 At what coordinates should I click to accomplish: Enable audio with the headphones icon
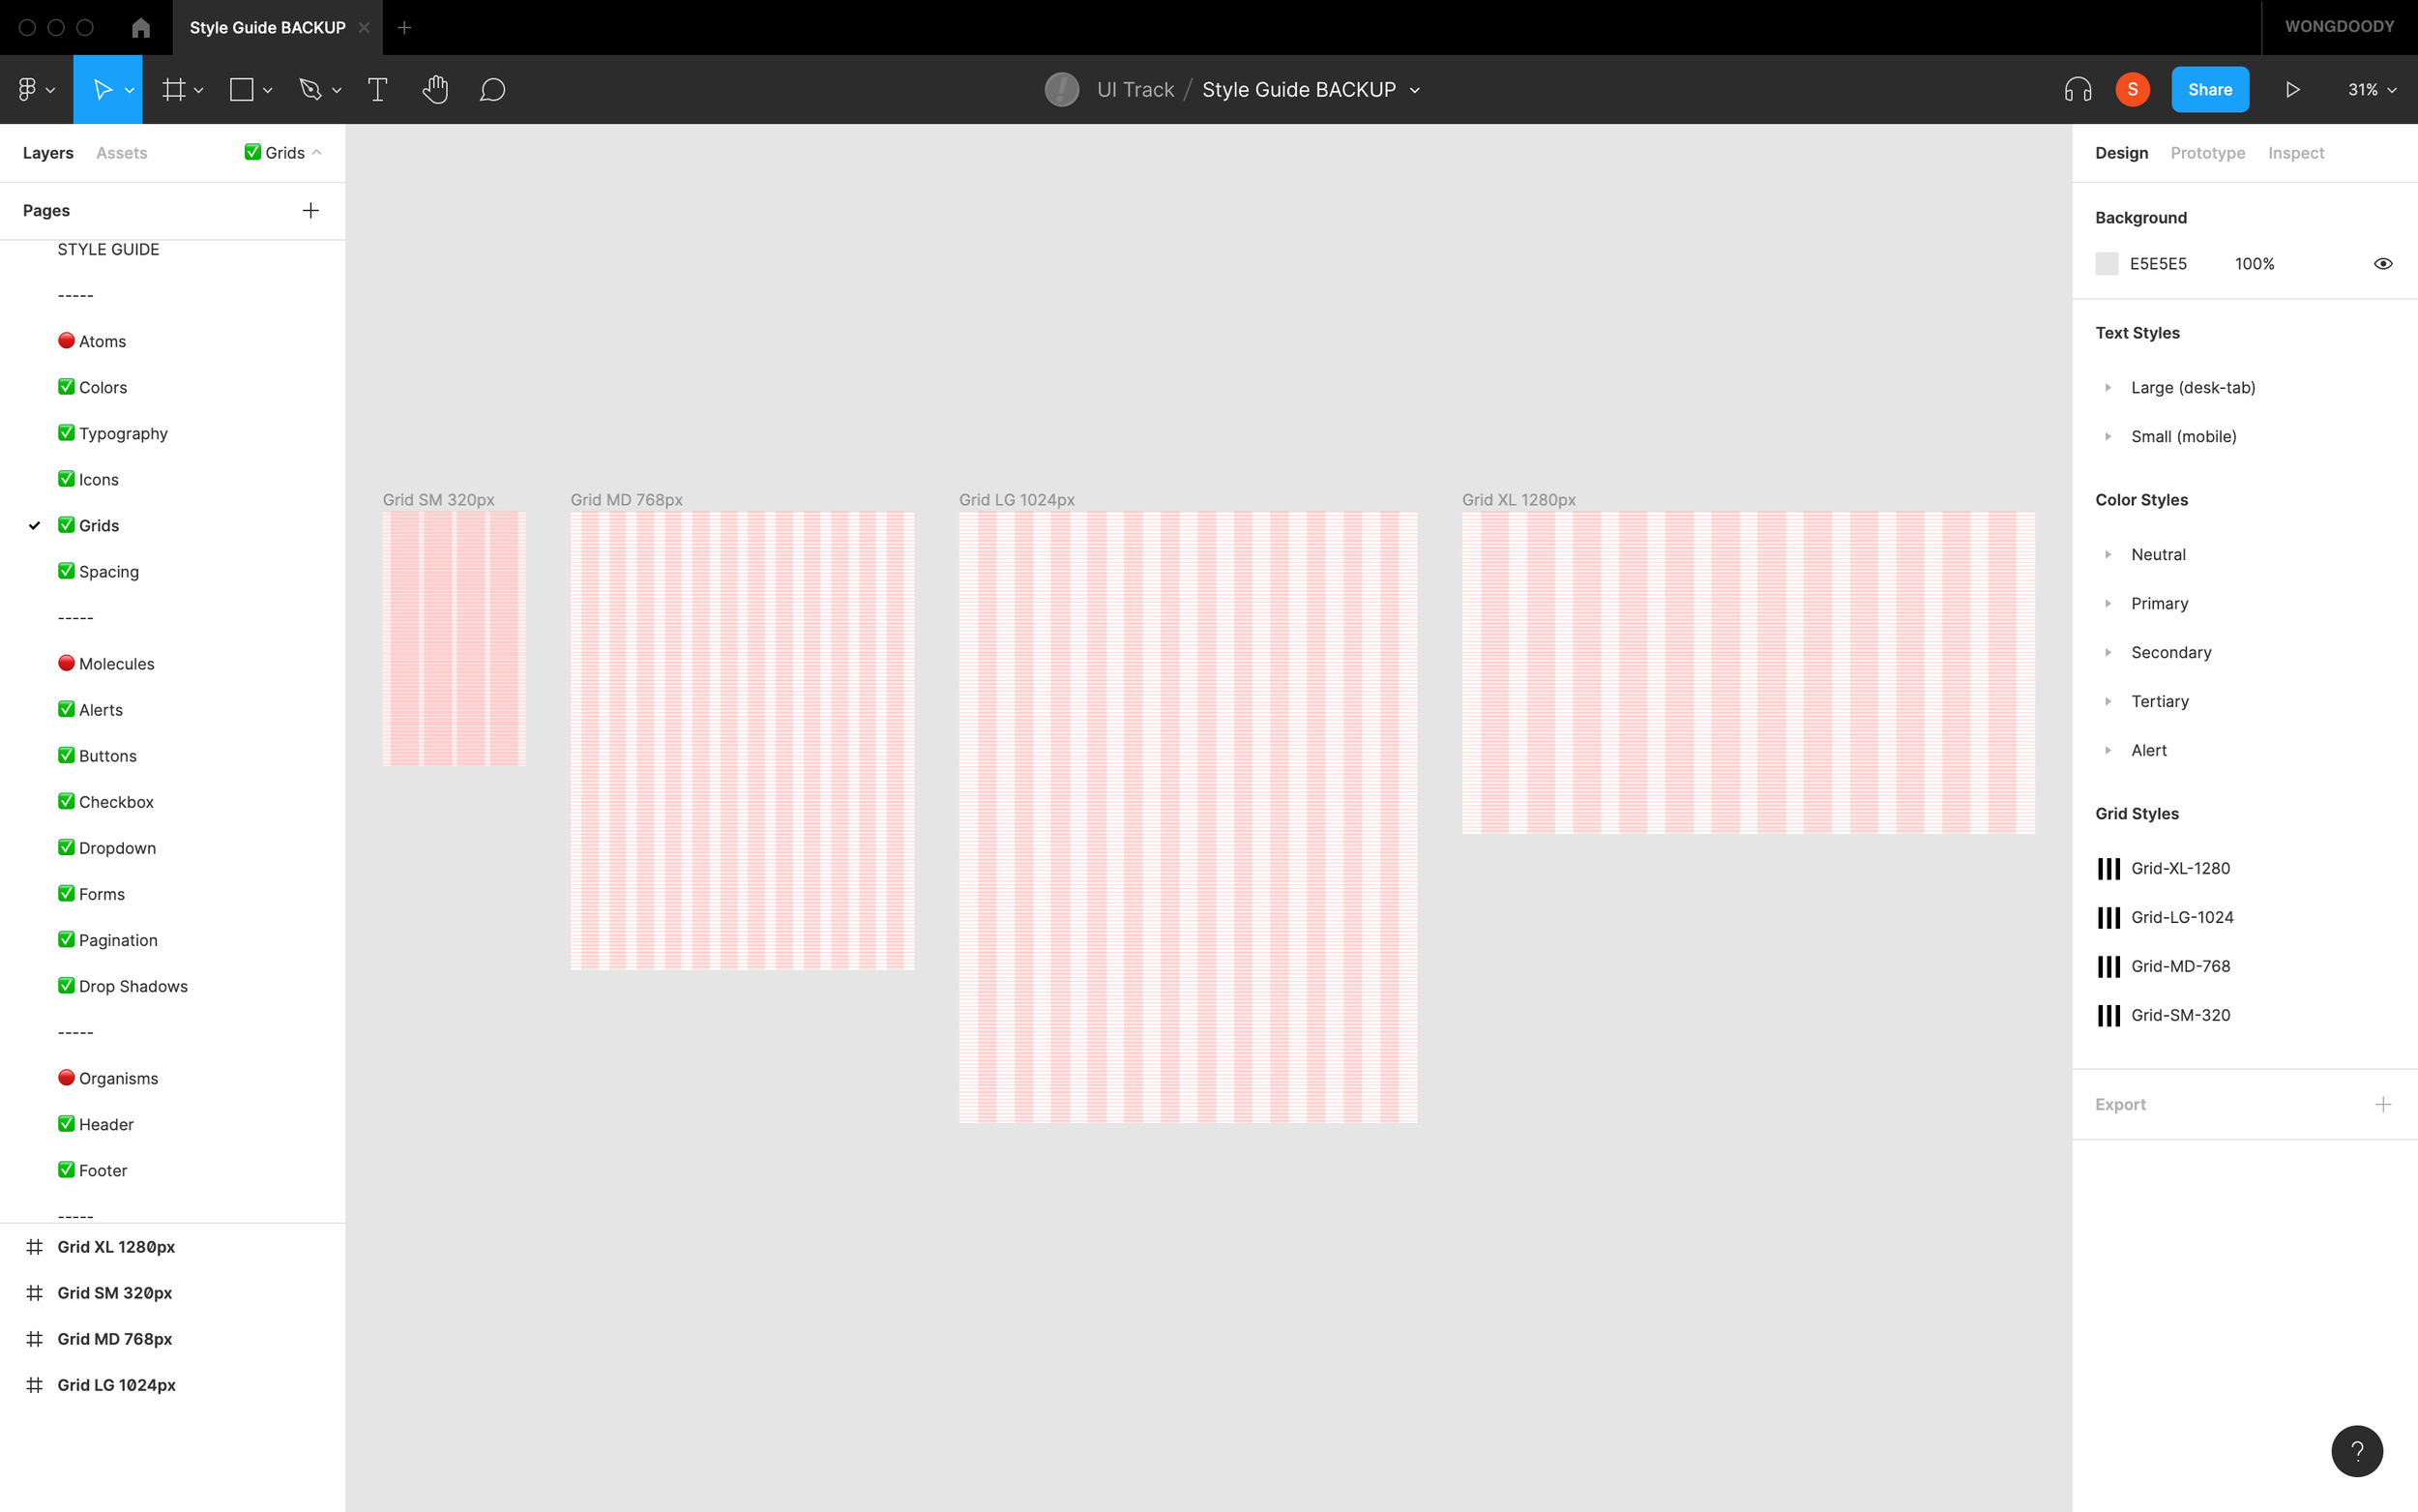pyautogui.click(x=2079, y=89)
